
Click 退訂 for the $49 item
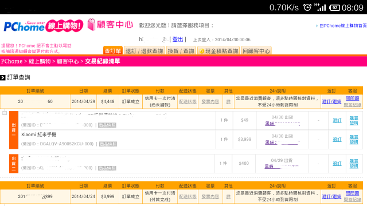337,120
